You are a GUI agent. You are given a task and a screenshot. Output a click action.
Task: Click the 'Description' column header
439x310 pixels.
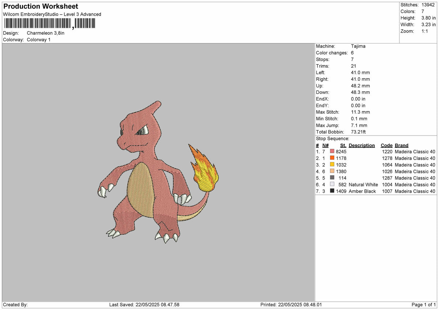point(362,145)
